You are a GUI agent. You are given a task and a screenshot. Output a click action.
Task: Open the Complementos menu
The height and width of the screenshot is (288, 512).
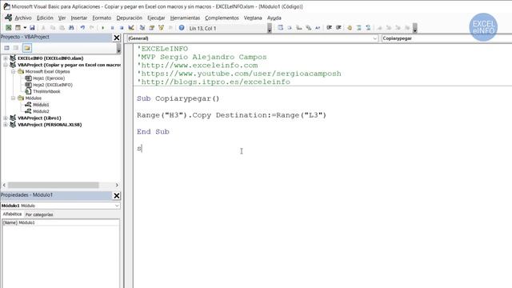click(x=222, y=18)
